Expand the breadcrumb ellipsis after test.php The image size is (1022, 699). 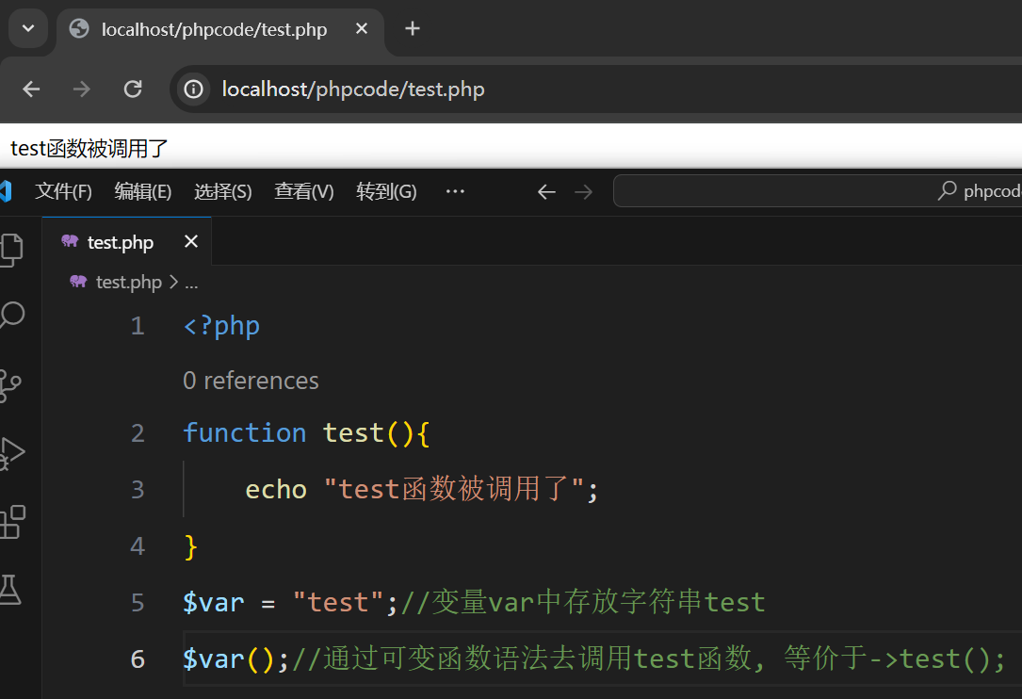(192, 282)
